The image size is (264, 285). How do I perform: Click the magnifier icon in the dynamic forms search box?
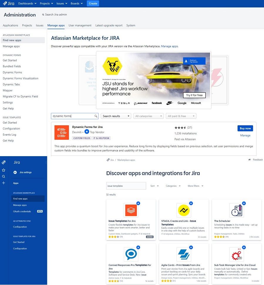96,116
